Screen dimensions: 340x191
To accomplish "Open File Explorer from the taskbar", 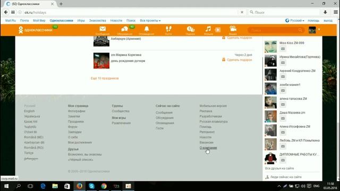I will point(55,186).
